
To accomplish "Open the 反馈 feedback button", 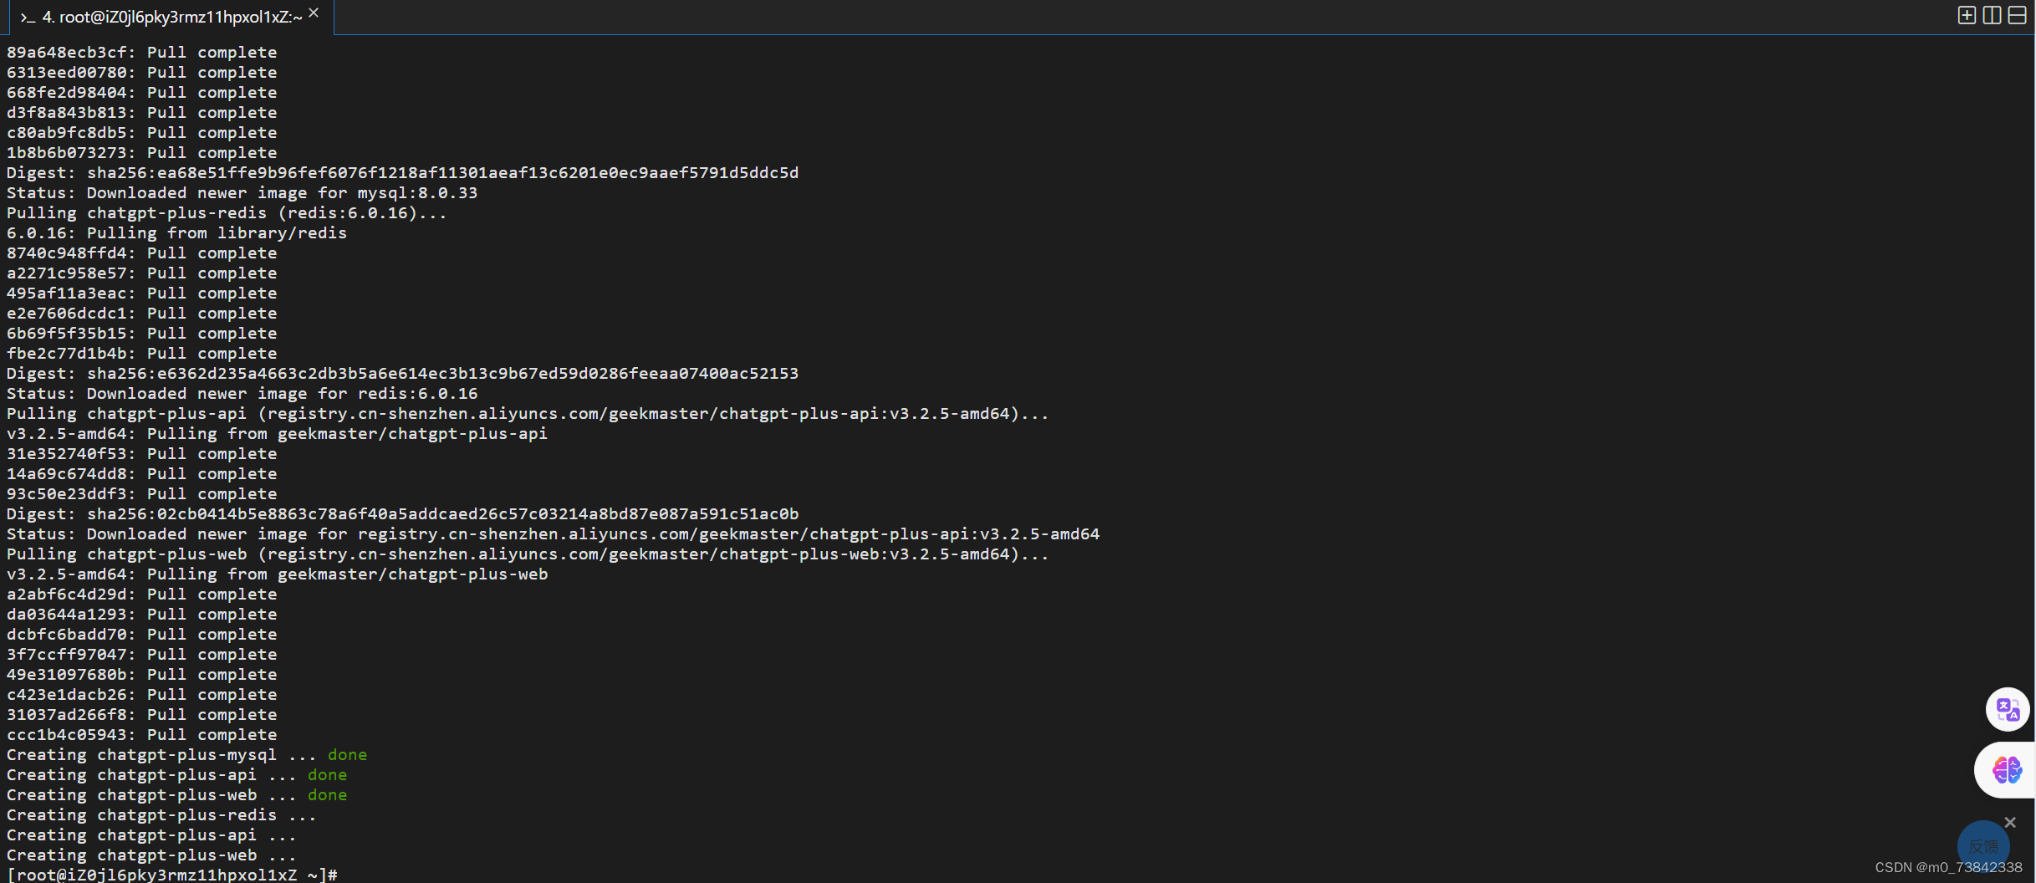I will click(1983, 846).
